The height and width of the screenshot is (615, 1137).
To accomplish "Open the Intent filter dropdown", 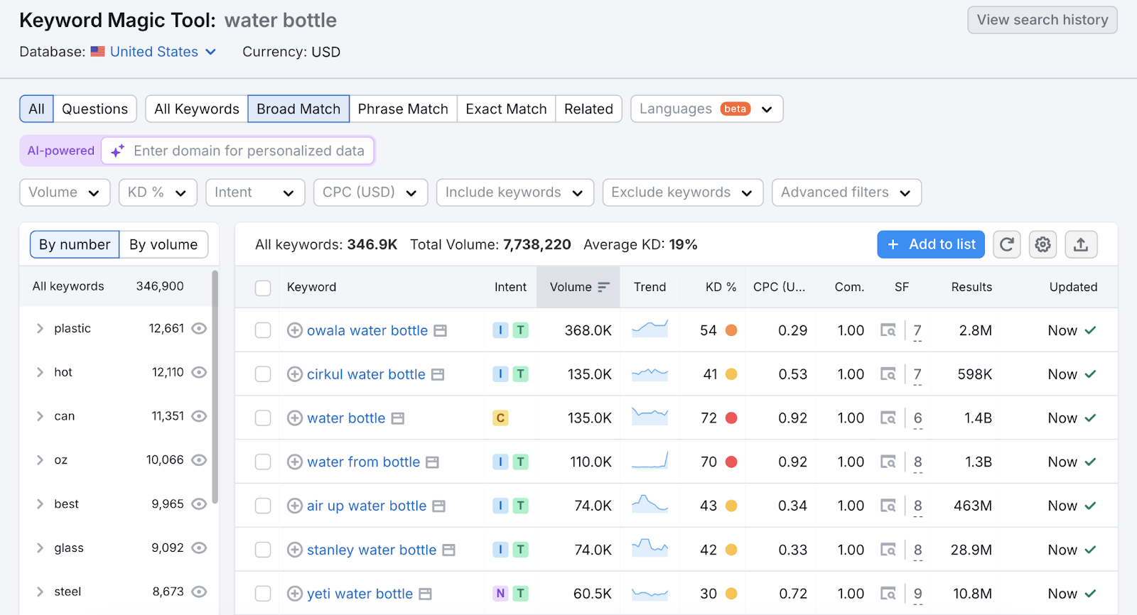I will 255,192.
